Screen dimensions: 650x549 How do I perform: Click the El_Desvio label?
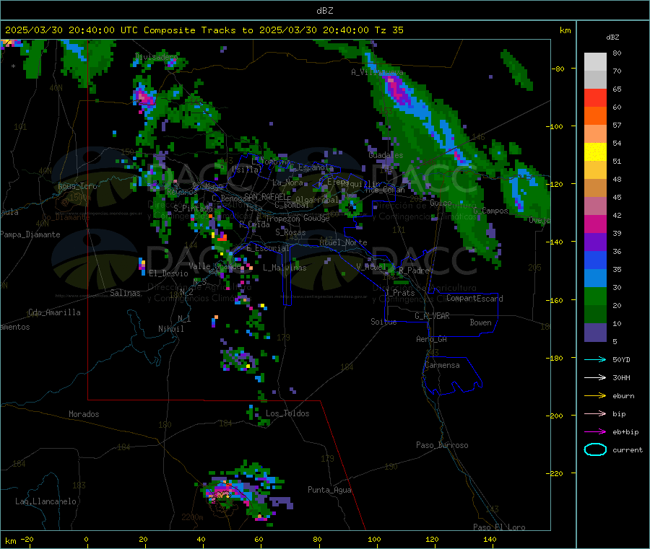coord(168,273)
